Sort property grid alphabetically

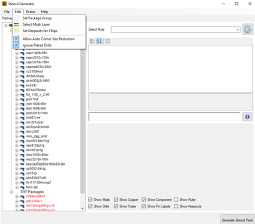[99, 41]
